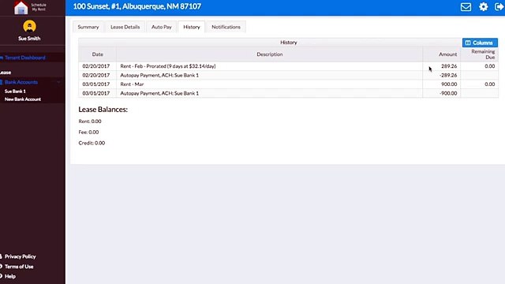
Task: Click the 'Fee: 0.00' balance text
Action: pos(88,132)
